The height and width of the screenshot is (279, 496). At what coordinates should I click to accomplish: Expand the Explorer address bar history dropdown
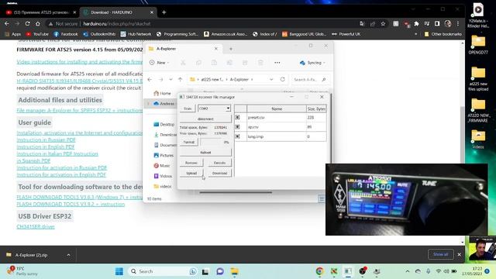click(x=271, y=79)
